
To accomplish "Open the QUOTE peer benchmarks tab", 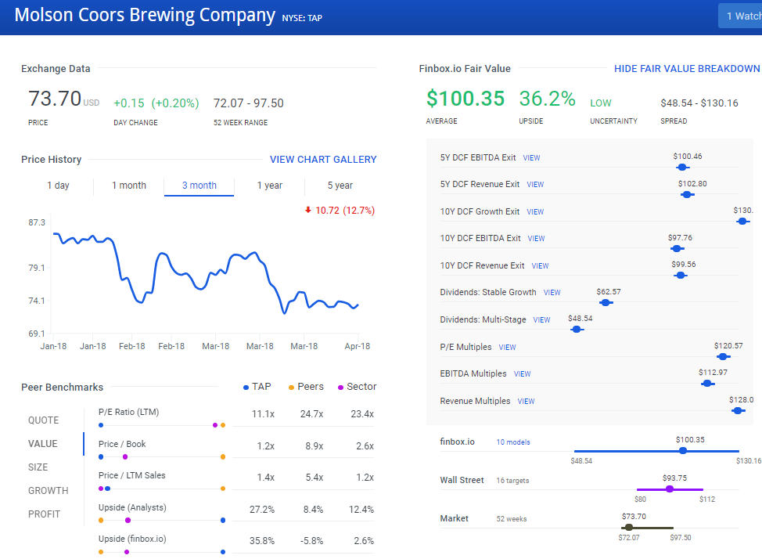I will [43, 420].
